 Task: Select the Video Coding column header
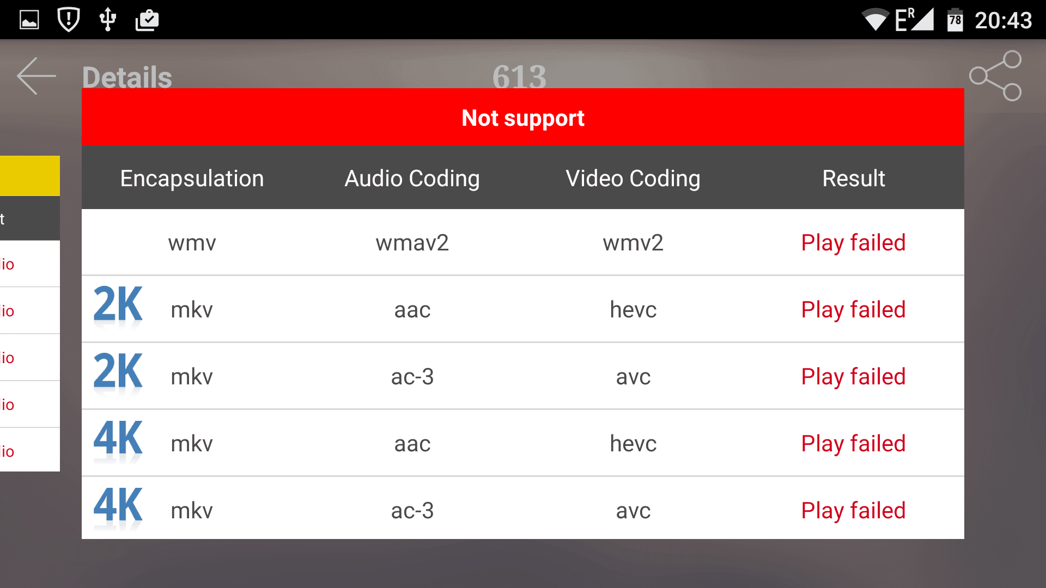click(633, 179)
